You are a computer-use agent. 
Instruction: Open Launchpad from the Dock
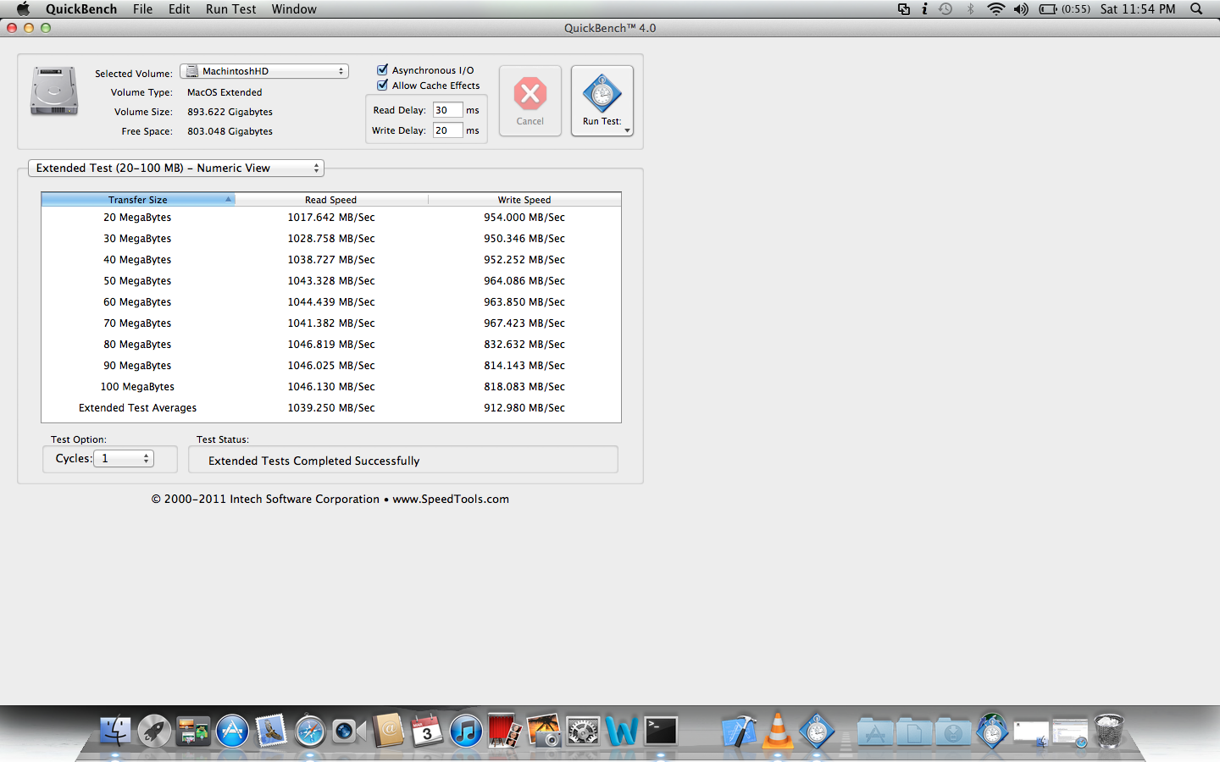pyautogui.click(x=154, y=731)
